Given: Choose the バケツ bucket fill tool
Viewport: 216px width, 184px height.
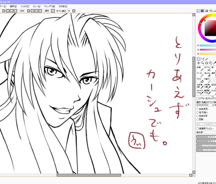Looking at the screenshot, I should 200,81.
